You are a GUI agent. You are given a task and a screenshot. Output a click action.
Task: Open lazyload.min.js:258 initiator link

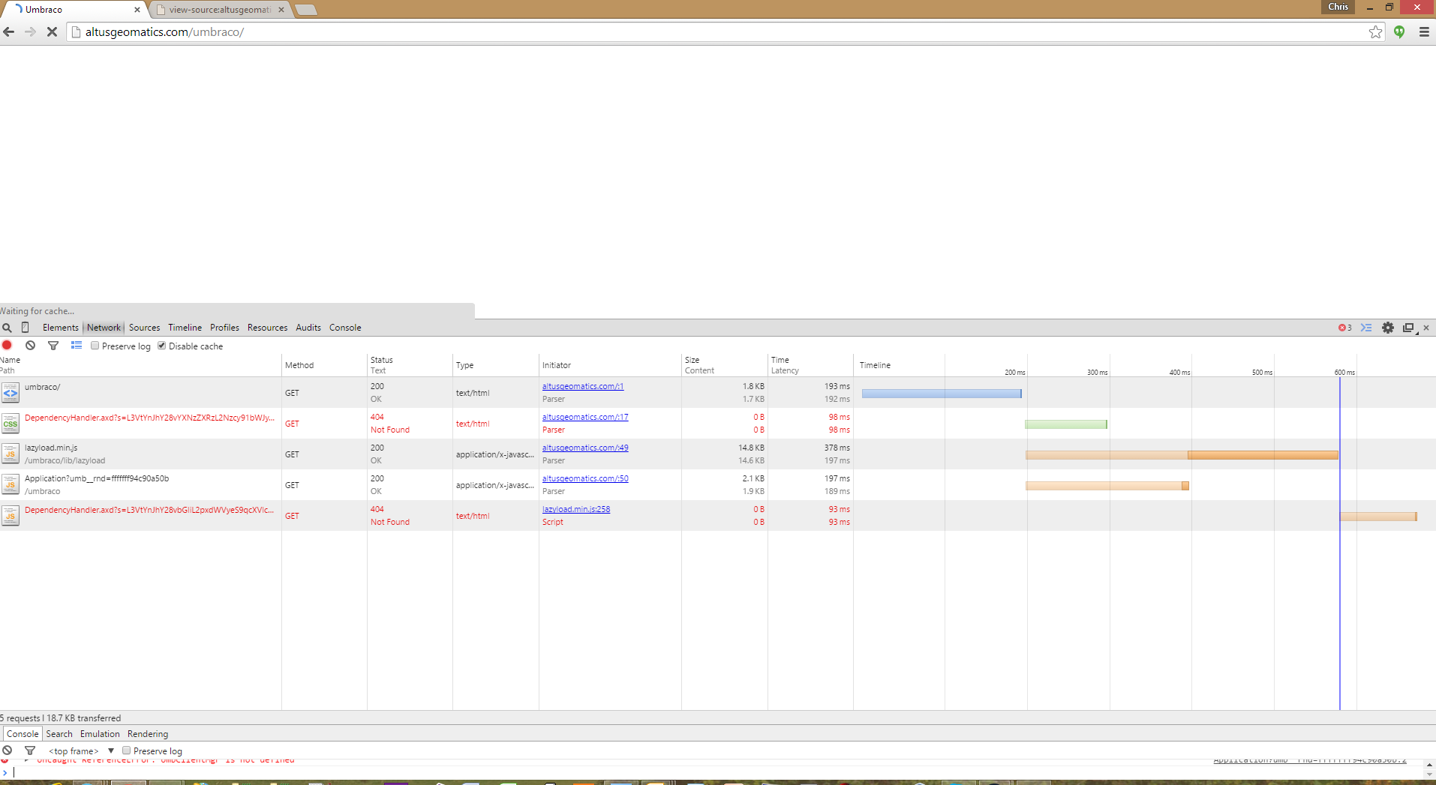coord(576,509)
